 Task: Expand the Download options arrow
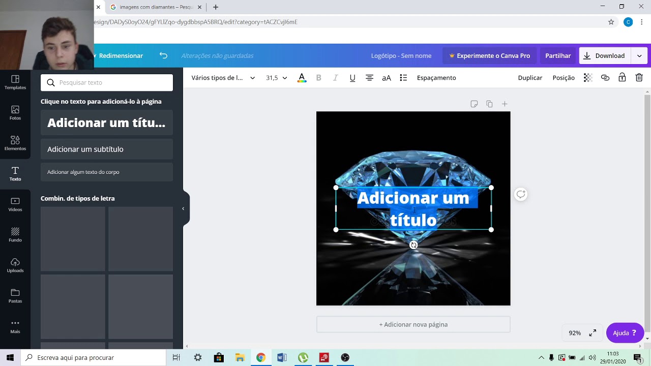pos(639,56)
